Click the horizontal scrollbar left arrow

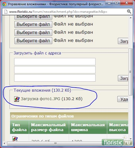(4, 143)
